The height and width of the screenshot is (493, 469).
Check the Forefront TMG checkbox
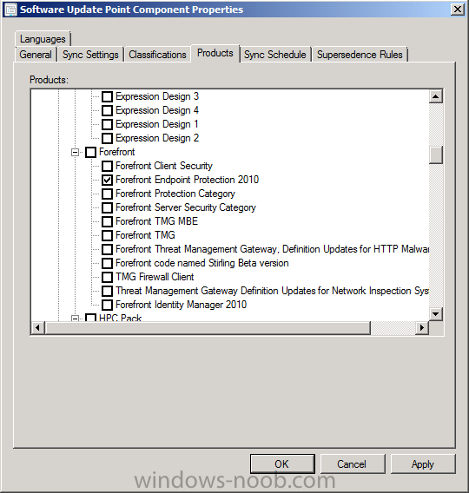pyautogui.click(x=108, y=235)
